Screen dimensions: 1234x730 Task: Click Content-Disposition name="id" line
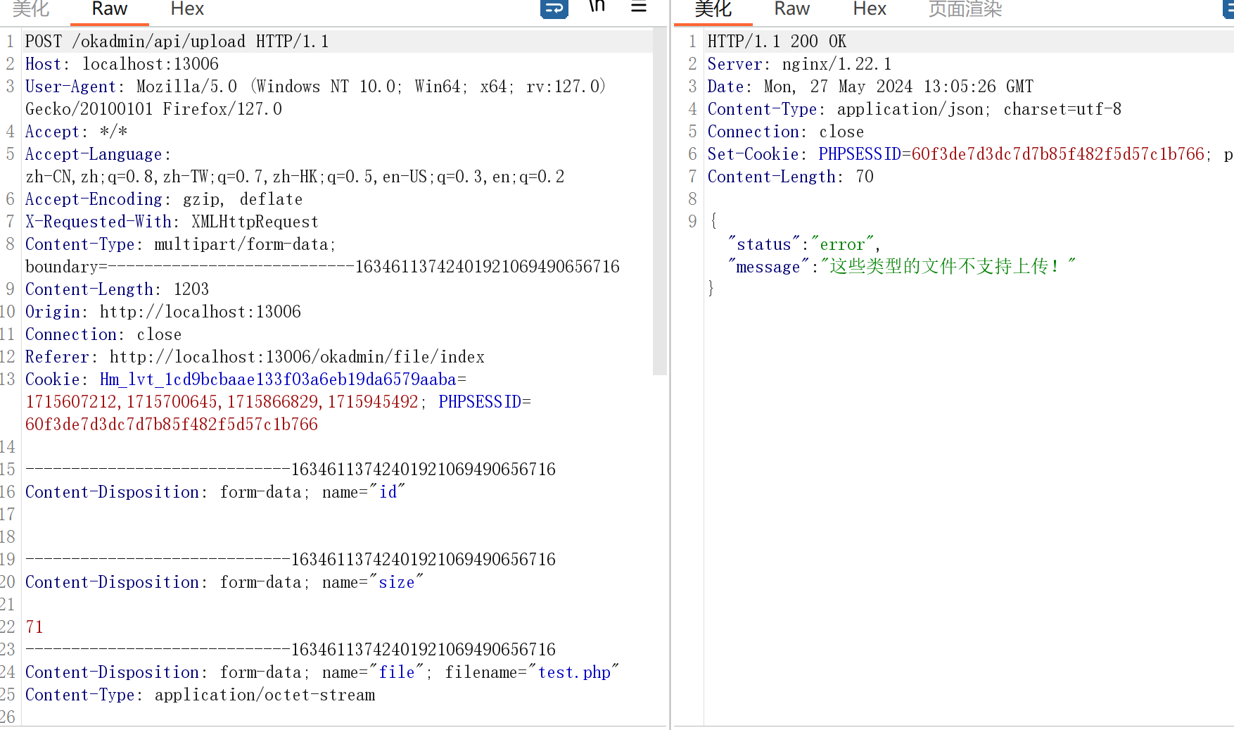pos(215,492)
